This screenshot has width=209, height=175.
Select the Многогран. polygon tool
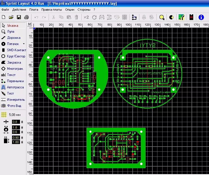pos(13,69)
